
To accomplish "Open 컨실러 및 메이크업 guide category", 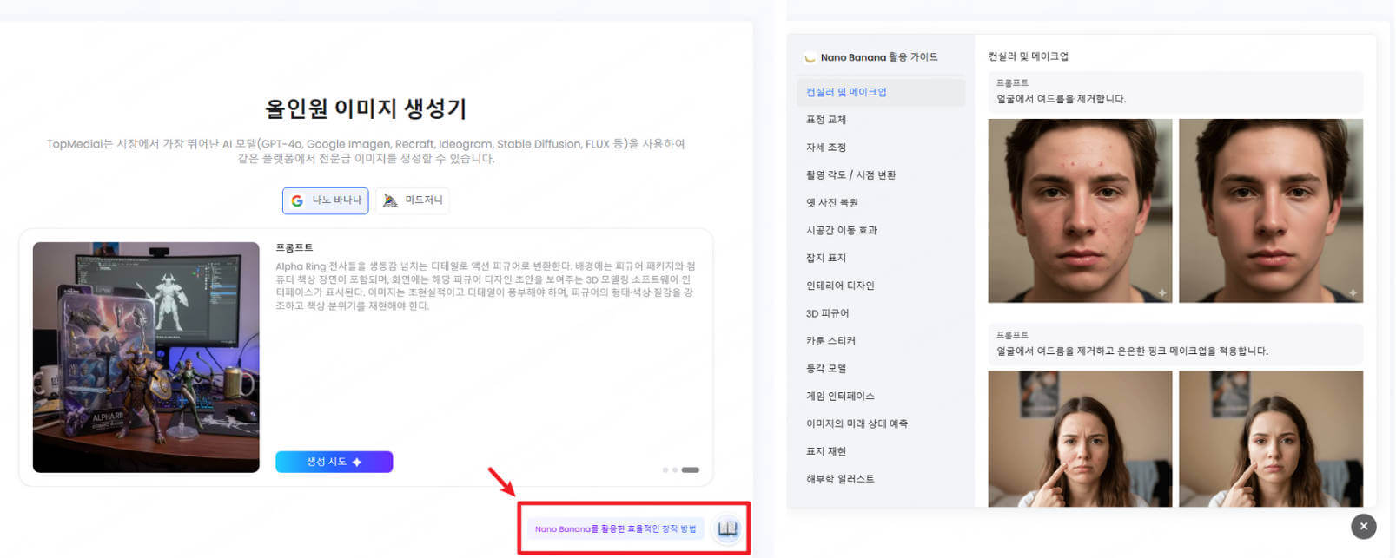I will (x=846, y=92).
